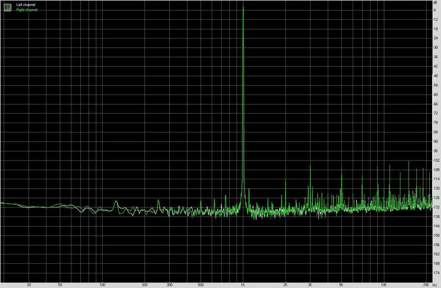Click the 20K frequency axis label
441x288 pixels.
click(426, 285)
